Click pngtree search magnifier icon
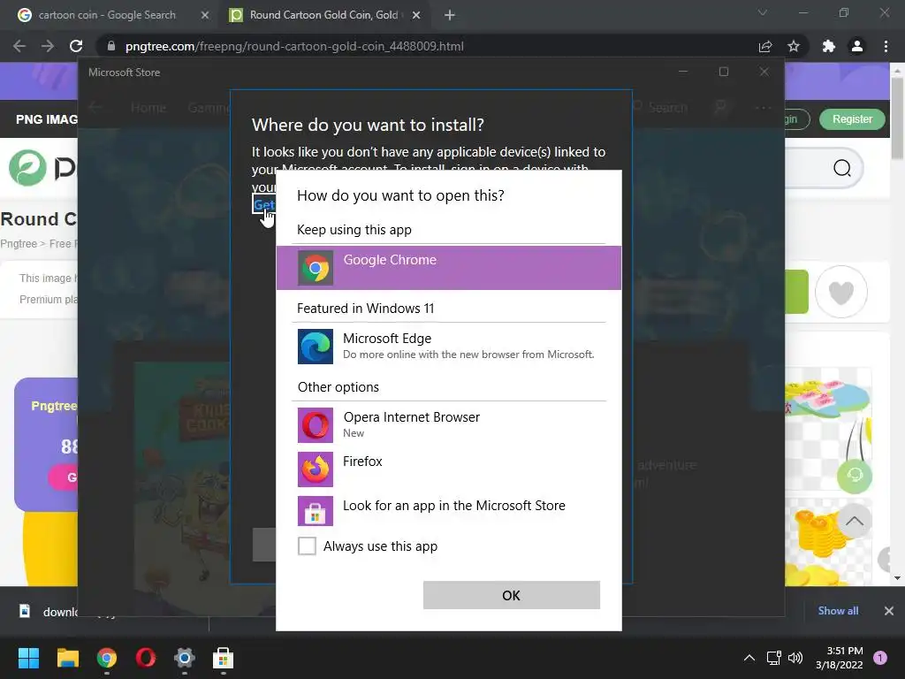This screenshot has height=679, width=905. tap(842, 168)
